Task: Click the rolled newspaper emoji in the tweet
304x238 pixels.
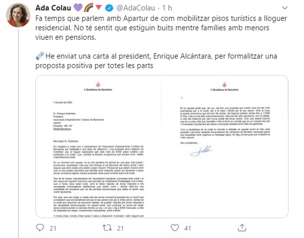Action: click(40, 56)
